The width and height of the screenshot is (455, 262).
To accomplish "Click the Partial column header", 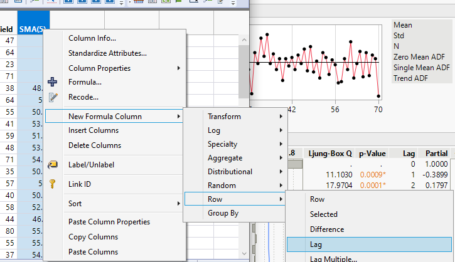I will pos(436,154).
